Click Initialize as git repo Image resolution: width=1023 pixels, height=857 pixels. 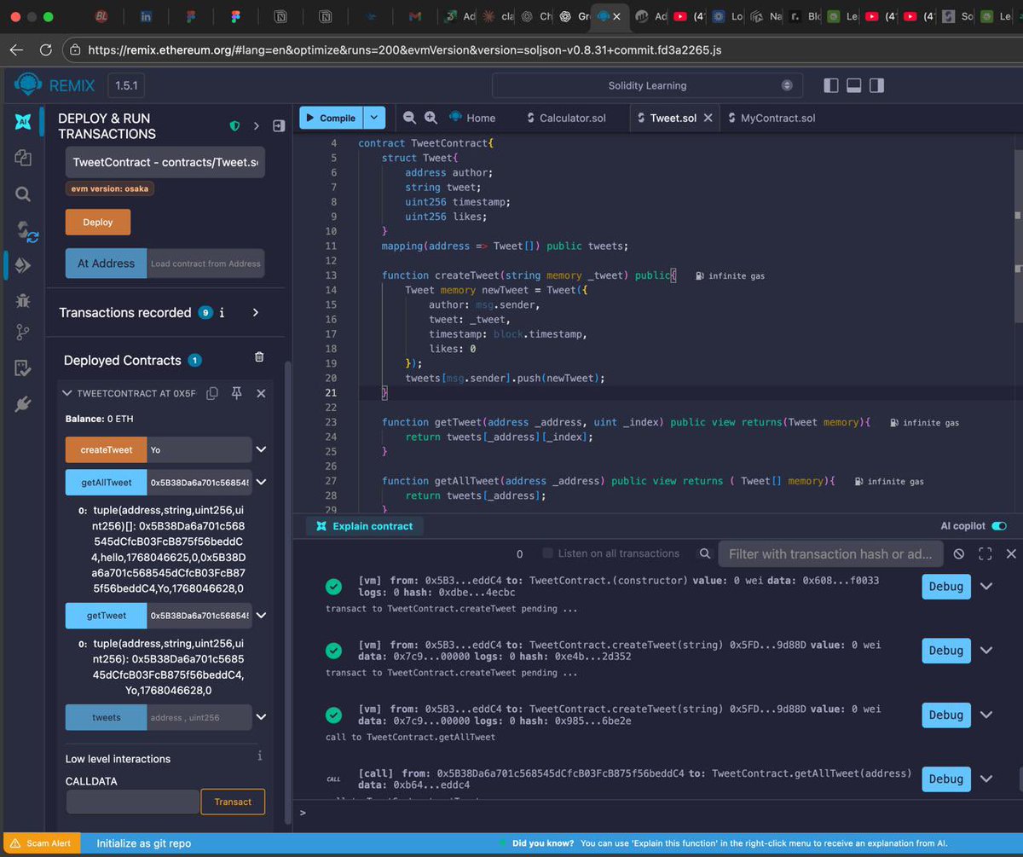pyautogui.click(x=144, y=843)
